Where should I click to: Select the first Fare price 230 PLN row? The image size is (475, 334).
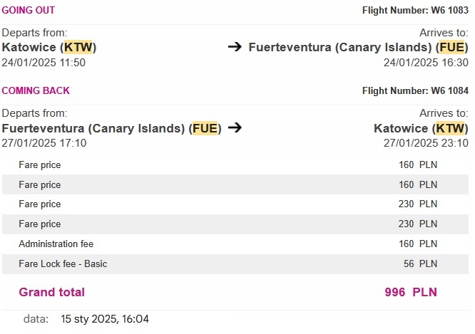[235, 204]
